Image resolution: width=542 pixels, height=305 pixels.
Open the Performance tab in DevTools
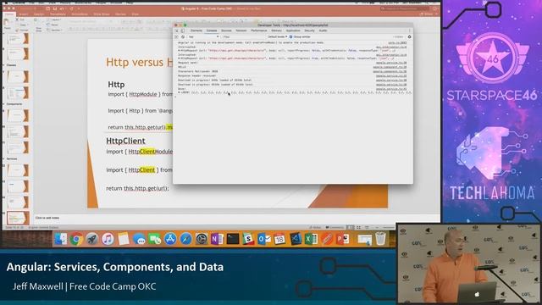[x=258, y=30]
